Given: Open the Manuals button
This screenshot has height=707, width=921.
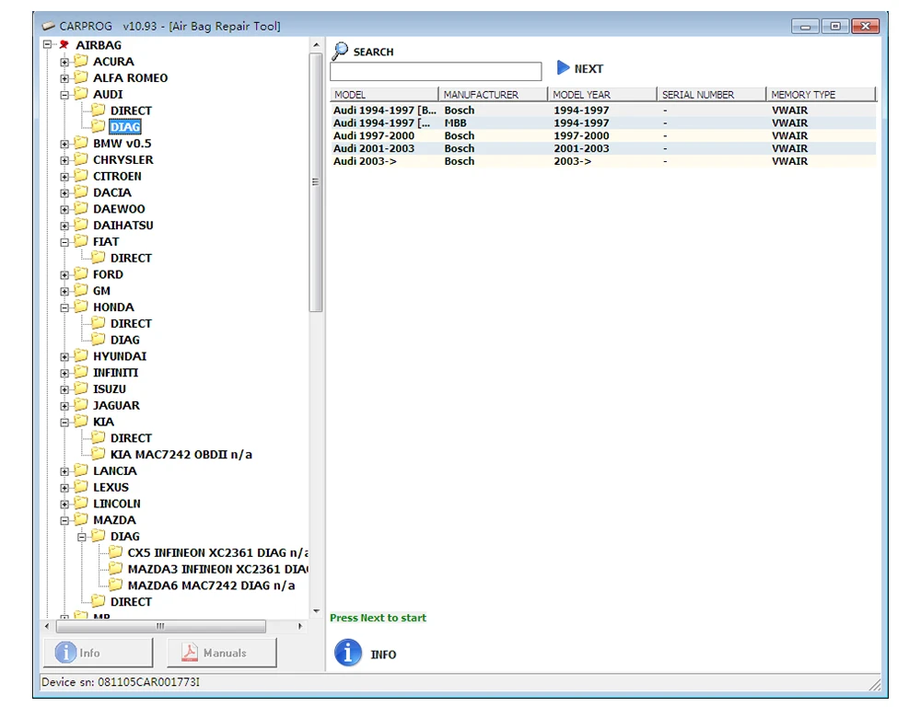Looking at the screenshot, I should pyautogui.click(x=222, y=653).
